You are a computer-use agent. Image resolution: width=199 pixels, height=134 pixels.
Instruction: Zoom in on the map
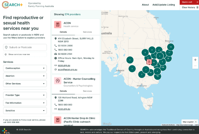pyautogui.click(x=195, y=60)
